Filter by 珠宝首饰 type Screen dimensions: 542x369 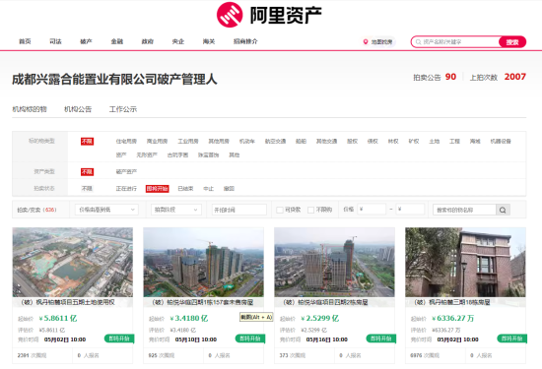coord(209,155)
